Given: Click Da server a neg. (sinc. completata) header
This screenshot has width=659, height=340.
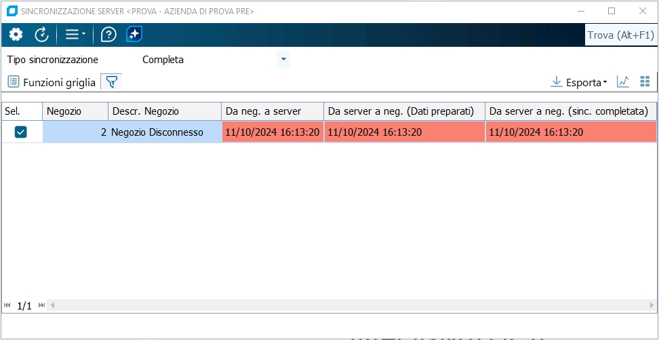Looking at the screenshot, I should 571,111.
